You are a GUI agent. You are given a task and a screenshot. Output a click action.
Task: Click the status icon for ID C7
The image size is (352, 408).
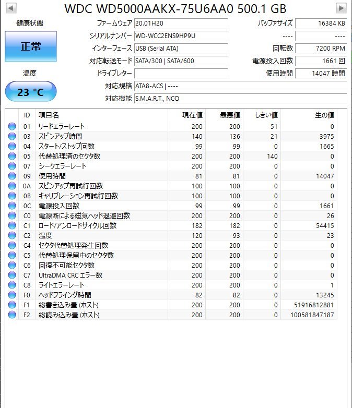pyautogui.click(x=12, y=275)
